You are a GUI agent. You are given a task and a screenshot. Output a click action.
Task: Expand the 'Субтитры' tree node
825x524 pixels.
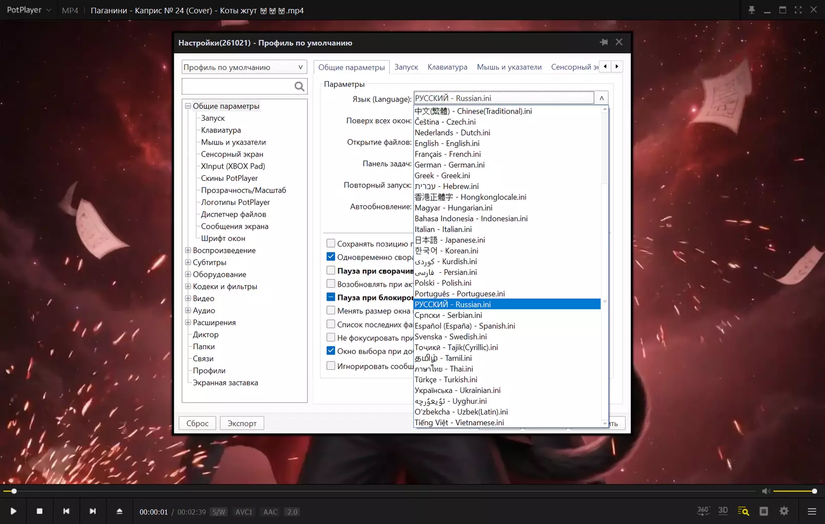[188, 262]
